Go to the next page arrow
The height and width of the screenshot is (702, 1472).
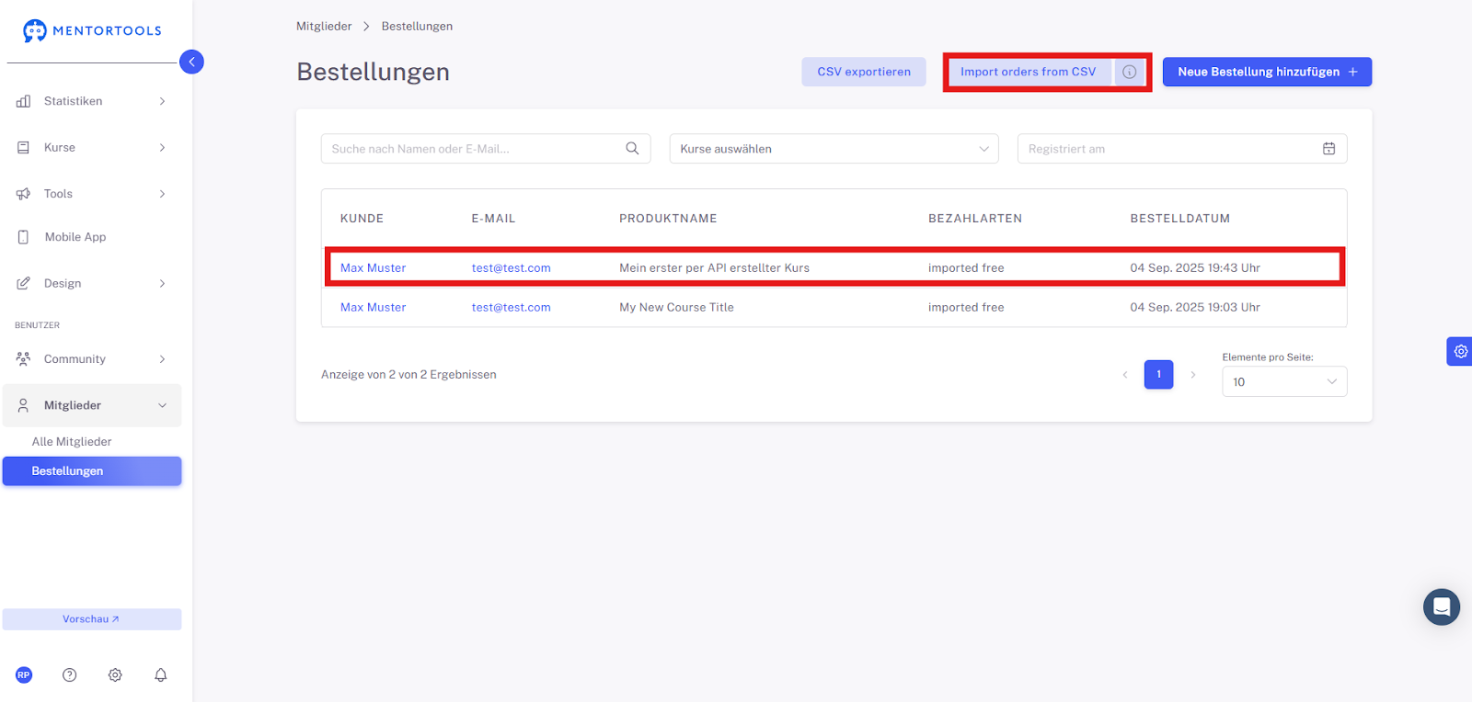(1193, 375)
